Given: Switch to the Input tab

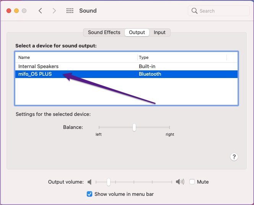Looking at the screenshot, I should (x=160, y=33).
